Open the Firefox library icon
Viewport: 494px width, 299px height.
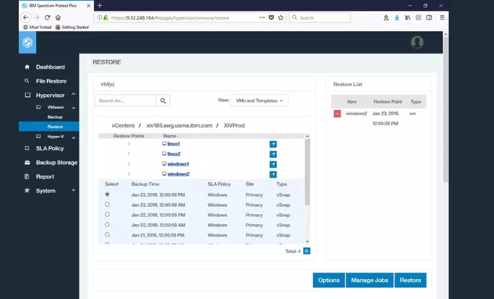coord(408,18)
